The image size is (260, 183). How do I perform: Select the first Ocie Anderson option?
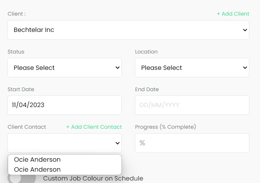click(x=65, y=160)
